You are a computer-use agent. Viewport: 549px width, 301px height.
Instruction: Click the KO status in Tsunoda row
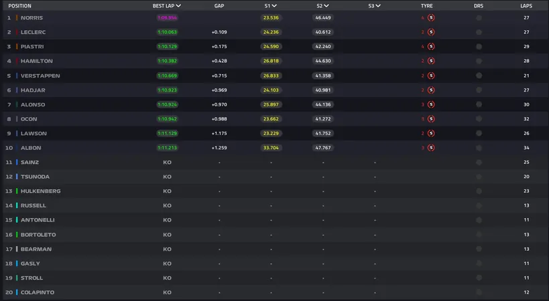tap(167, 177)
